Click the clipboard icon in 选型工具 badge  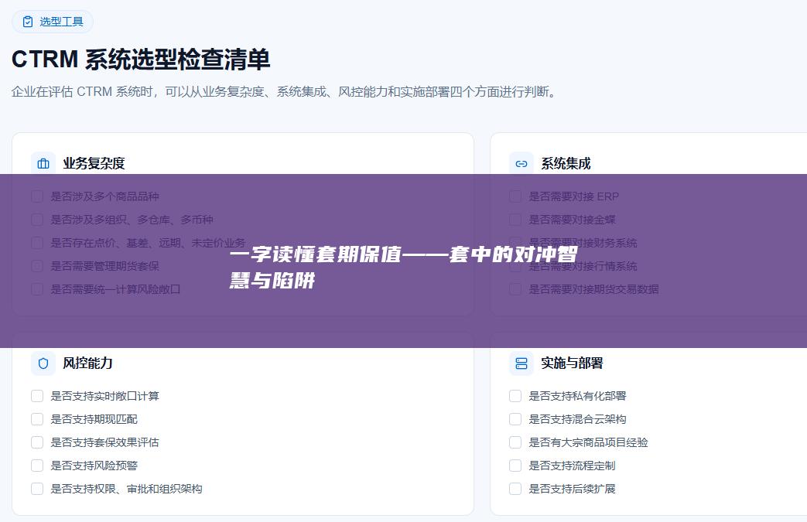tap(28, 22)
